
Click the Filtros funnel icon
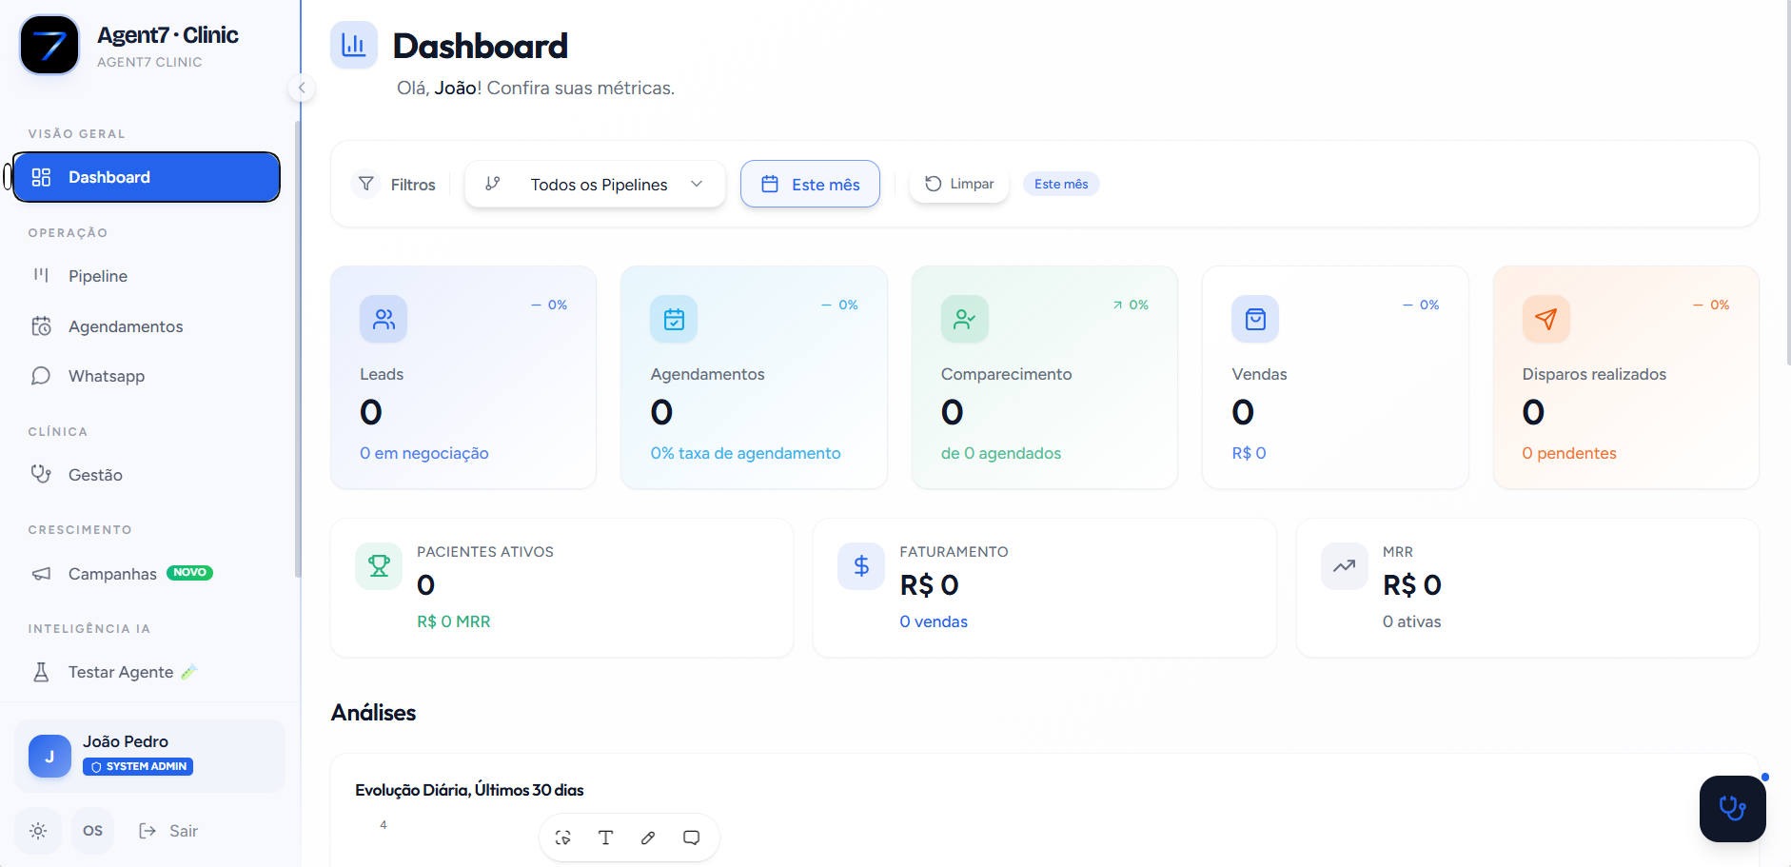tap(366, 184)
